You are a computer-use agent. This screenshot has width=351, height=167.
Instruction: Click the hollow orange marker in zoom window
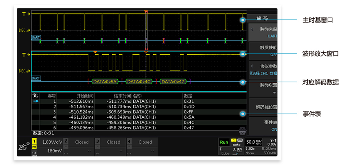click(146, 52)
